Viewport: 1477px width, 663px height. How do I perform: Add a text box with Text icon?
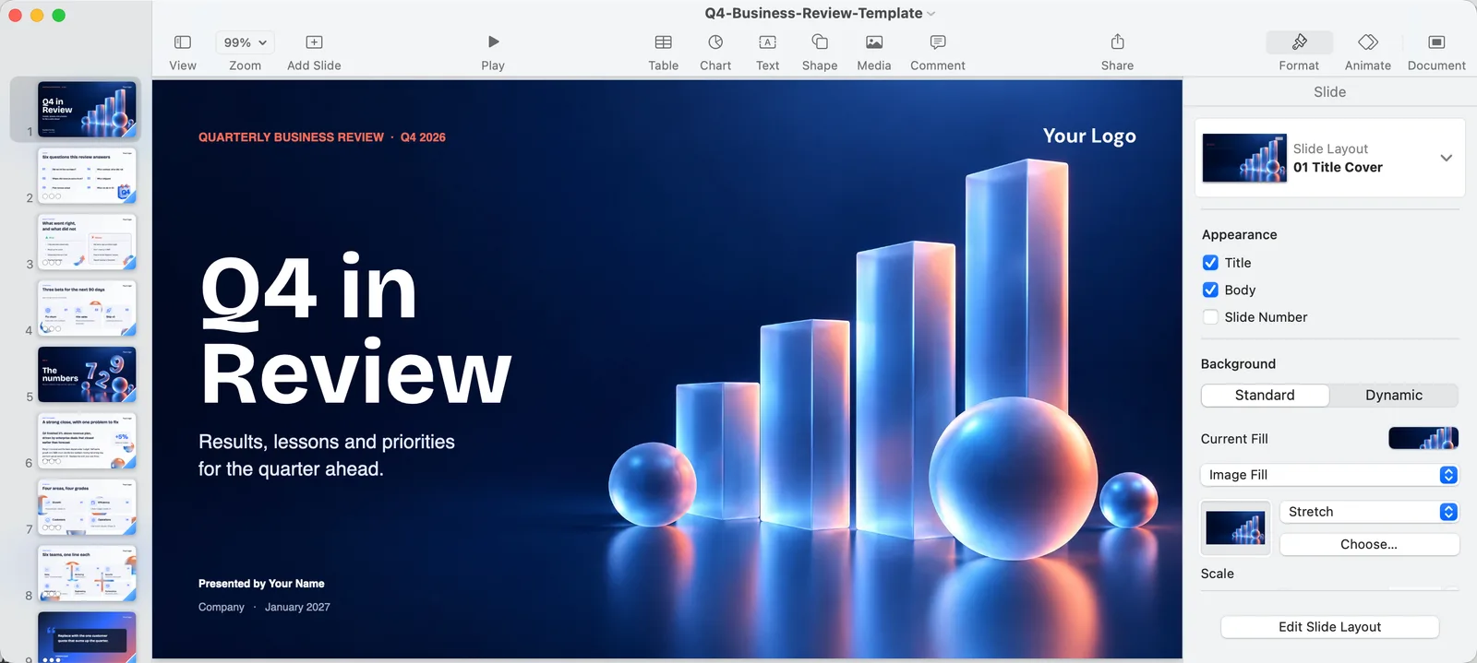pyautogui.click(x=767, y=42)
